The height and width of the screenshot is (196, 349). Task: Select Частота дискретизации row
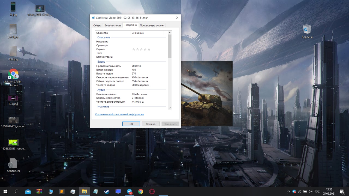point(131,102)
